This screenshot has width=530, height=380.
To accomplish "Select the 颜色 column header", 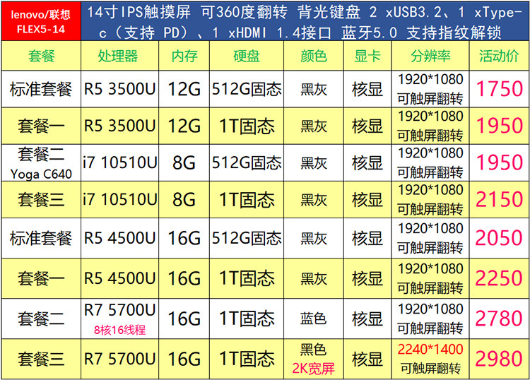I will (x=314, y=56).
